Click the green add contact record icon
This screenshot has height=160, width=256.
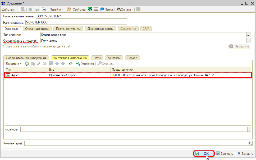27,64
